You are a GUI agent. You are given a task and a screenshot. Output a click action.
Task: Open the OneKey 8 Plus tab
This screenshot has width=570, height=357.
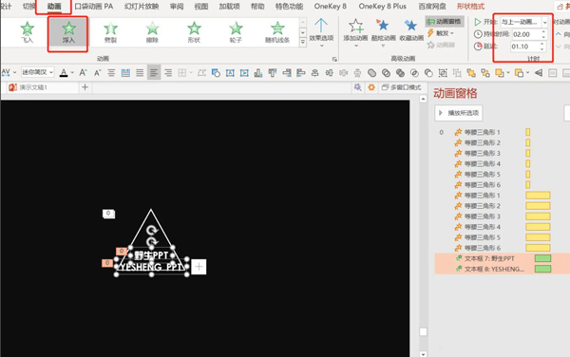tap(383, 7)
